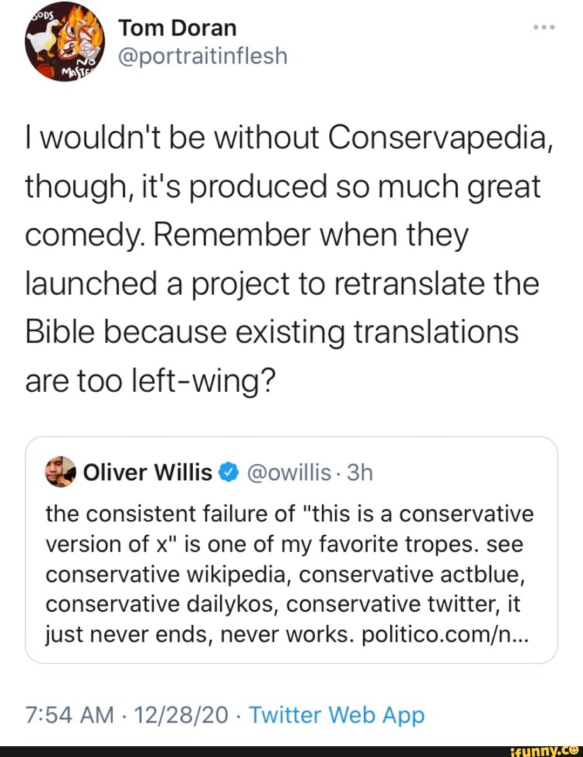Open Tom Doran's profile avatar
Viewport: 583px width, 757px height.
(x=65, y=42)
